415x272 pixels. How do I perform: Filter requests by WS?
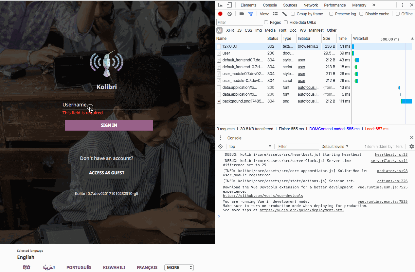tap(303, 30)
